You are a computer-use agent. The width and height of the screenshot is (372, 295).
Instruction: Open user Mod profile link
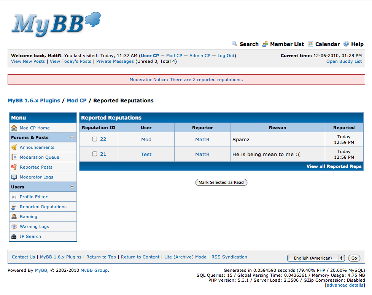[x=146, y=140]
